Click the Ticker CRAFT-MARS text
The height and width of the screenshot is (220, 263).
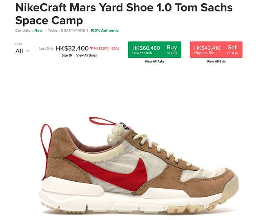click(67, 31)
